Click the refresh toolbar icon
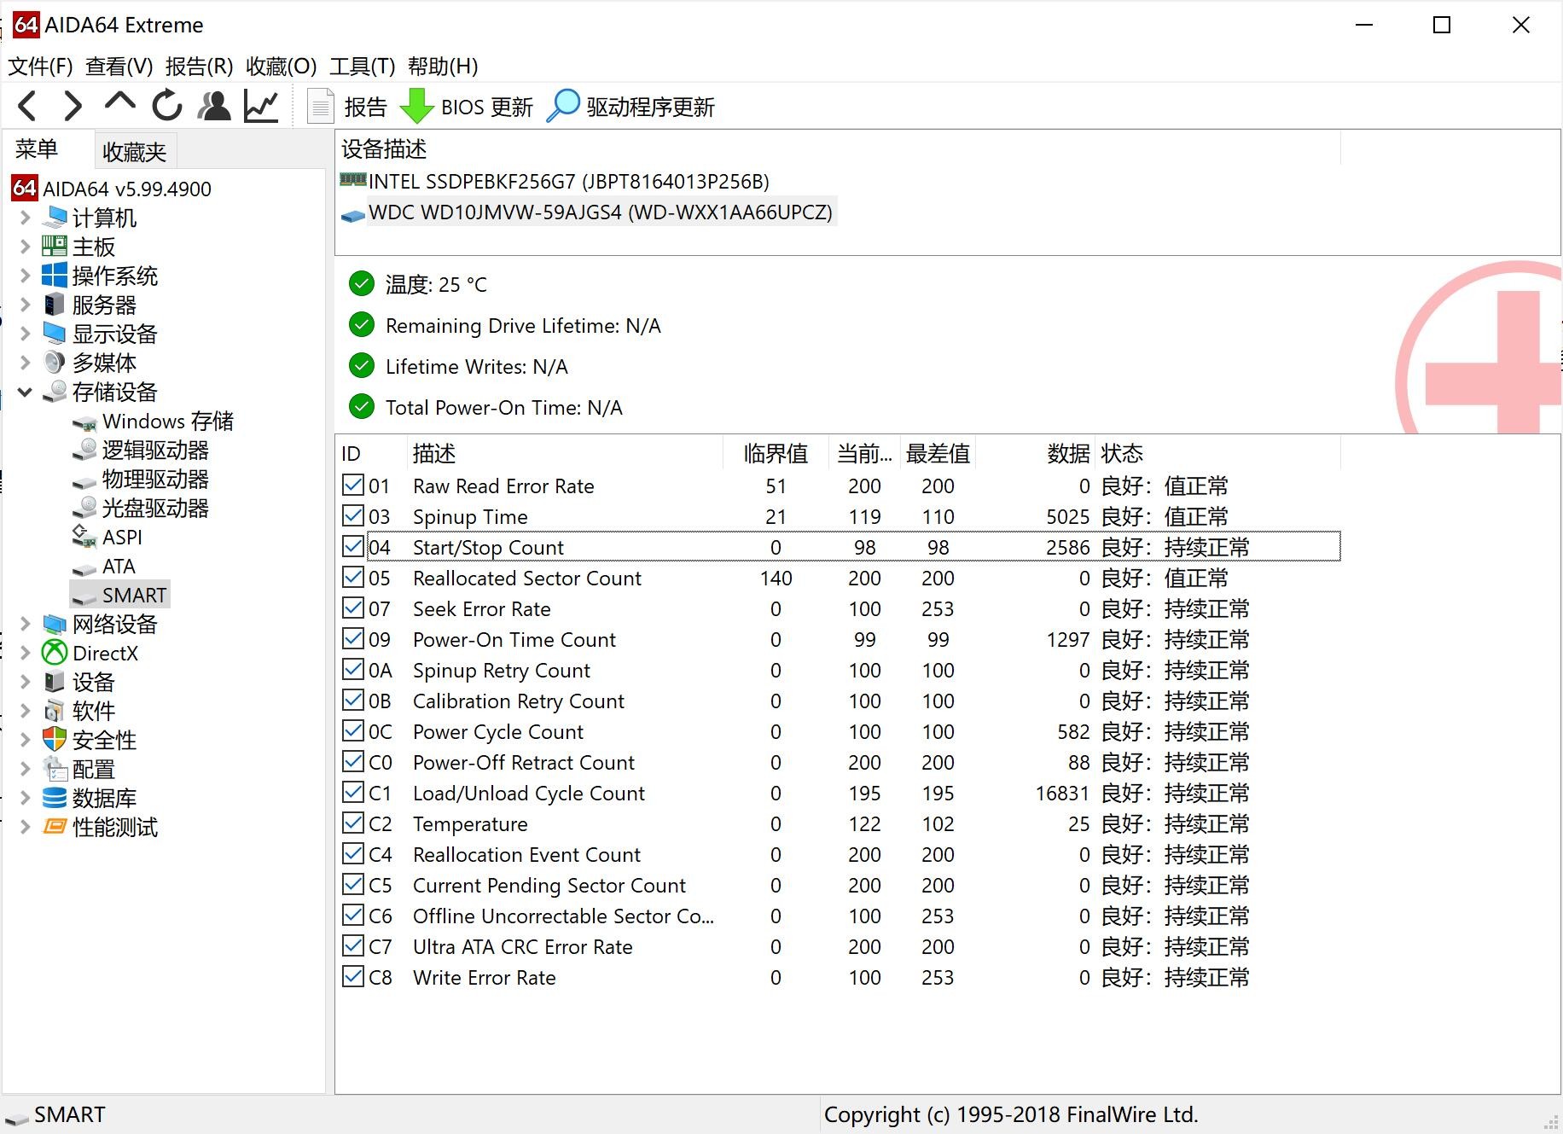 pos(167,106)
